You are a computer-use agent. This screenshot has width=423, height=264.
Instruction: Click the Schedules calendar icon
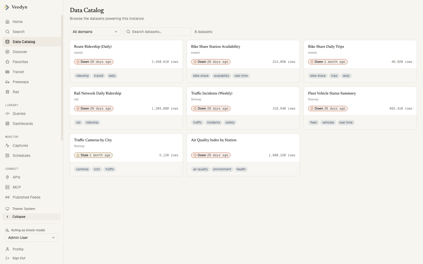pyautogui.click(x=7, y=155)
